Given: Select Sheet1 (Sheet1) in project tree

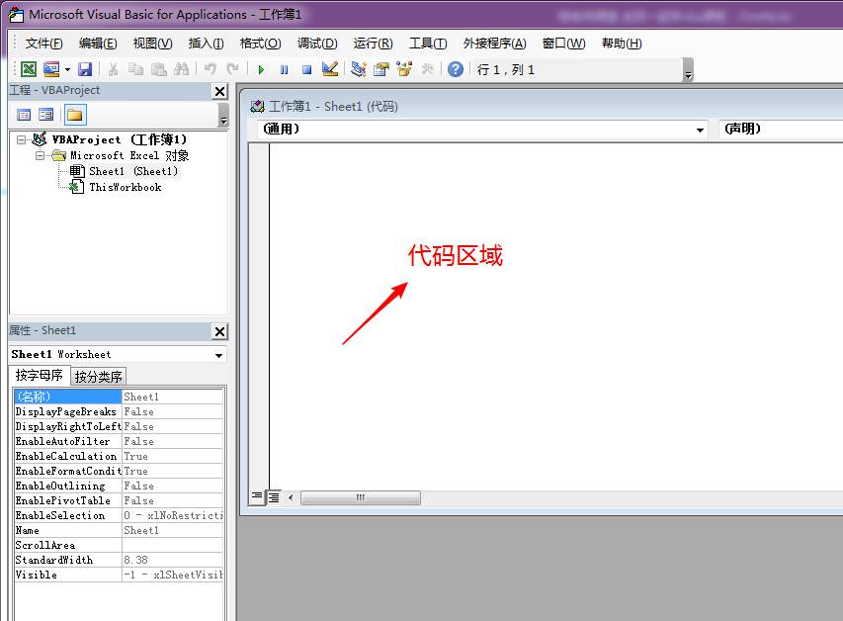Looking at the screenshot, I should click(133, 171).
